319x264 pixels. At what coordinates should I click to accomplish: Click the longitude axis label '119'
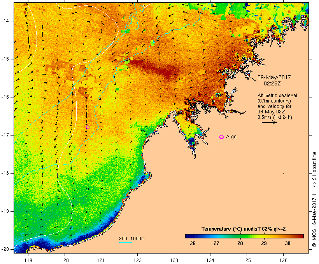click(x=28, y=260)
